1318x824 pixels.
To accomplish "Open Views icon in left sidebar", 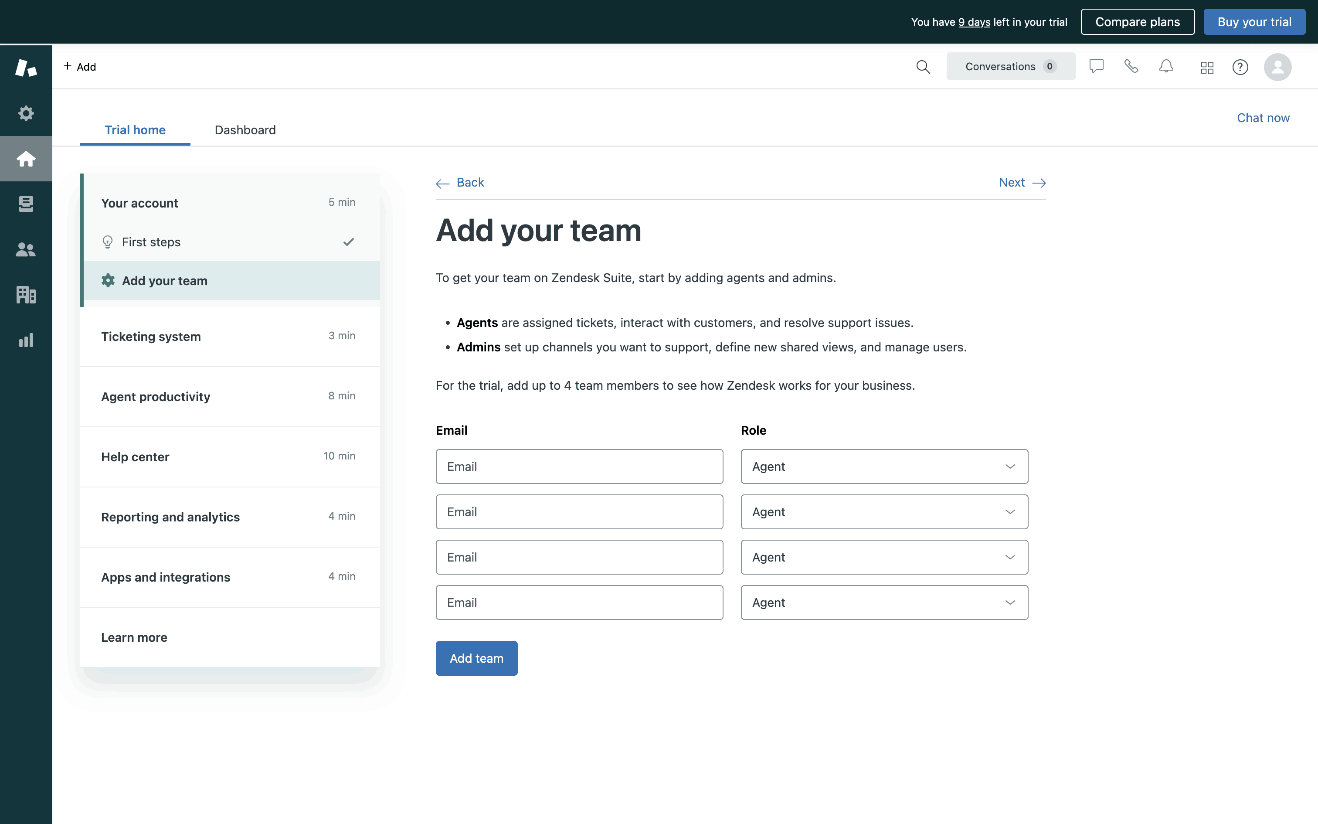I will click(x=26, y=204).
